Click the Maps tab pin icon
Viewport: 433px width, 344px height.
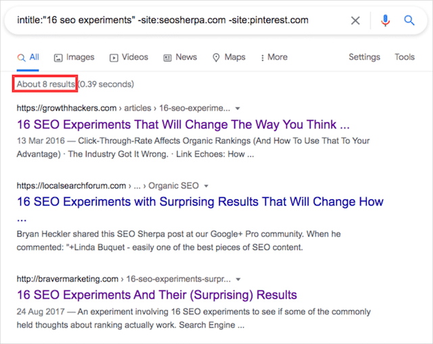click(x=216, y=57)
